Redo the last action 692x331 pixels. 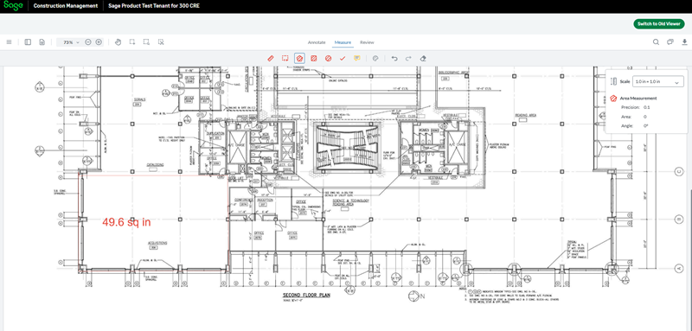tap(408, 58)
